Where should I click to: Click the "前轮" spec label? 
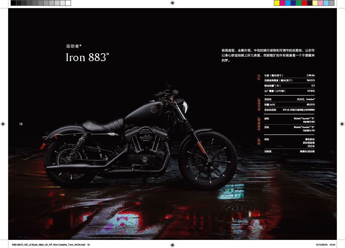pyautogui.click(x=267, y=119)
